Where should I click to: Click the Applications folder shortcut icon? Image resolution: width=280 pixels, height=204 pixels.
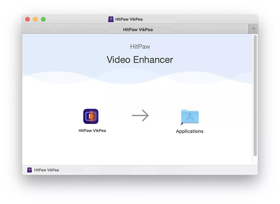coord(190,116)
